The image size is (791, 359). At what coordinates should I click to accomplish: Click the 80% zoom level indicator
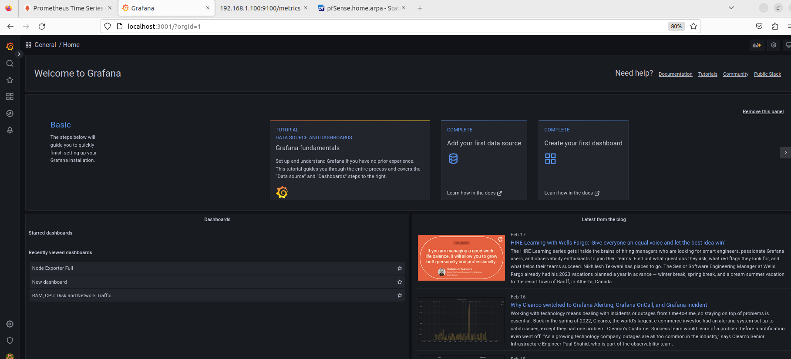pos(676,26)
